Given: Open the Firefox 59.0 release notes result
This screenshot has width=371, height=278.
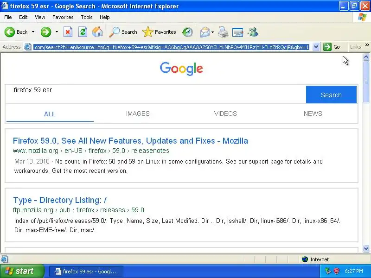Looking at the screenshot, I should [x=130, y=141].
